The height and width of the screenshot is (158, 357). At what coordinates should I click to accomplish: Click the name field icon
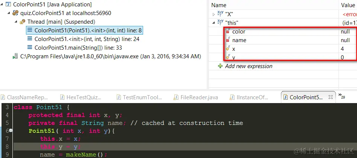(x=228, y=40)
